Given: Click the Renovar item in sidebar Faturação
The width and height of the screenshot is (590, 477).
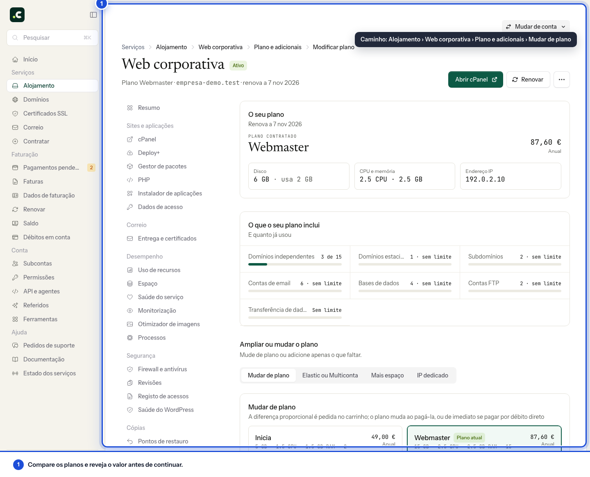Looking at the screenshot, I should (52, 209).
